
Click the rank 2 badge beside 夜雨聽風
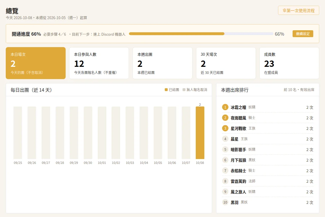tap(225, 118)
